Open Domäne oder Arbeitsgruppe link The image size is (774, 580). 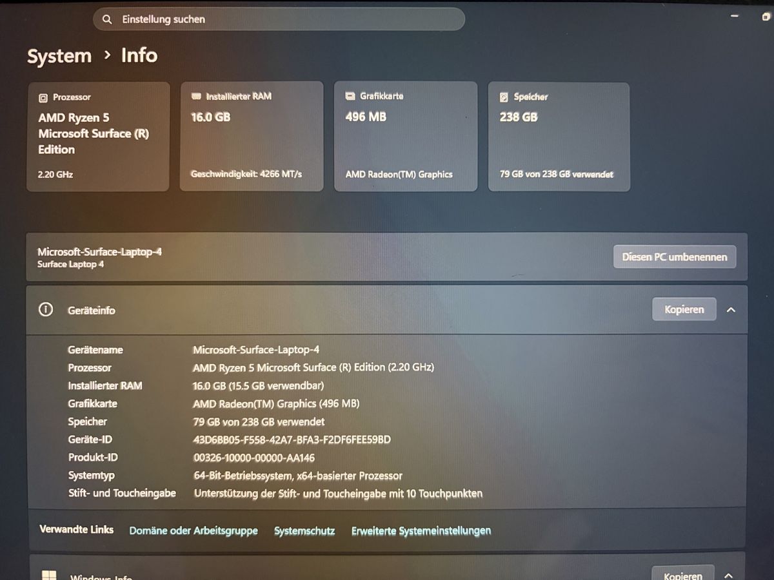click(x=193, y=531)
